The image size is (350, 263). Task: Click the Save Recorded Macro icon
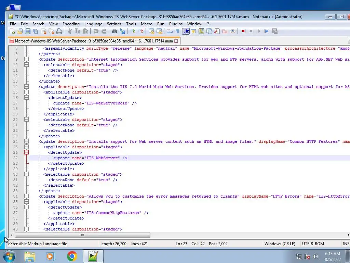274,31
